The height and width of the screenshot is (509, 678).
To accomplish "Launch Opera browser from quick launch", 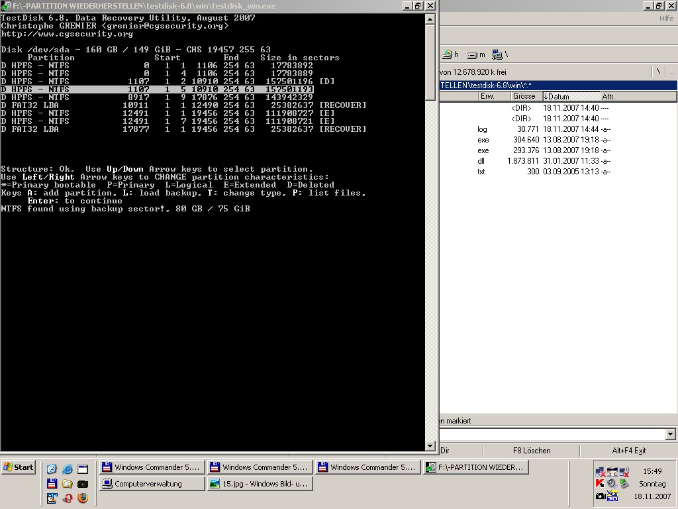I will 68,498.
